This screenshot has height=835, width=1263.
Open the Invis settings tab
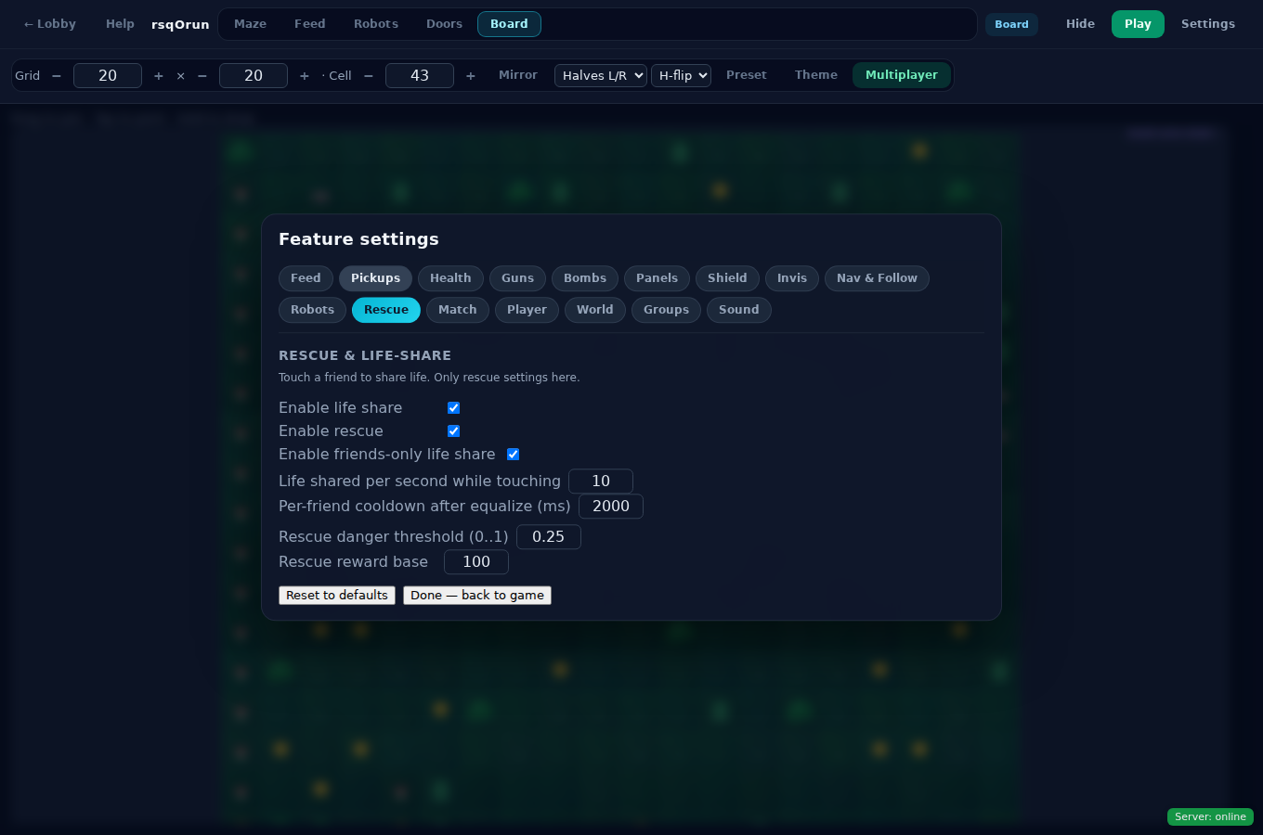tap(792, 278)
